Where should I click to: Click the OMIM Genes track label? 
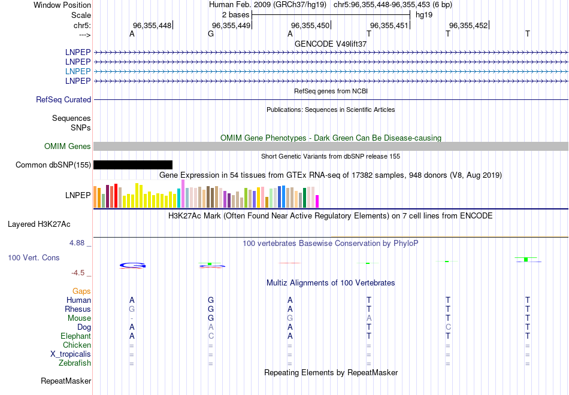(68, 146)
